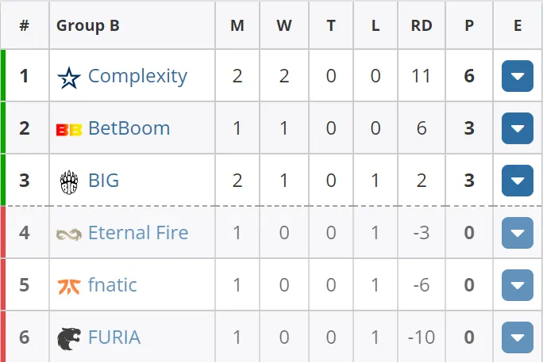Expand BetBoom row details arrow

518,128
